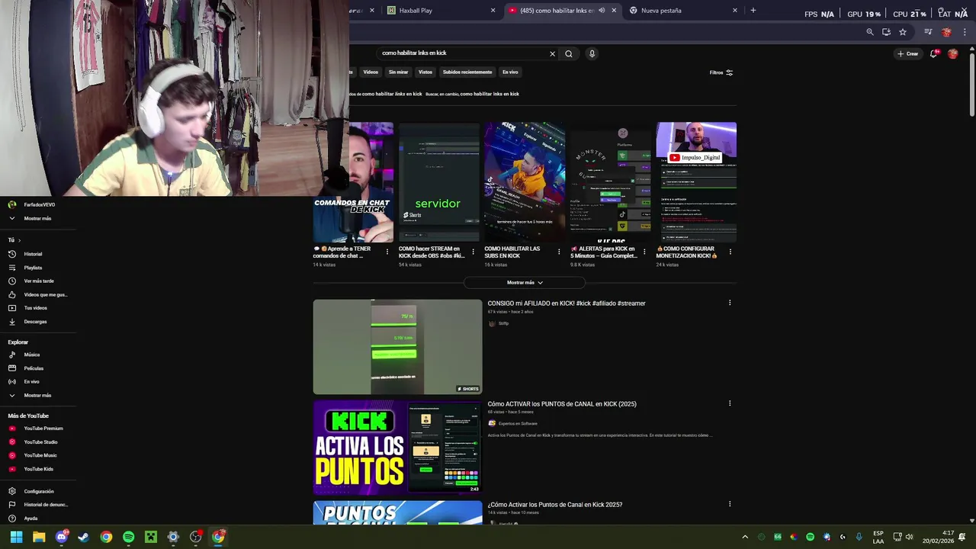Screen dimensions: 976x549
Task: Open Descargas in sidebar
Action: pyautogui.click(x=35, y=322)
